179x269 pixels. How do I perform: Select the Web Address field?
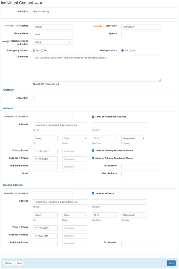[x=141, y=174]
